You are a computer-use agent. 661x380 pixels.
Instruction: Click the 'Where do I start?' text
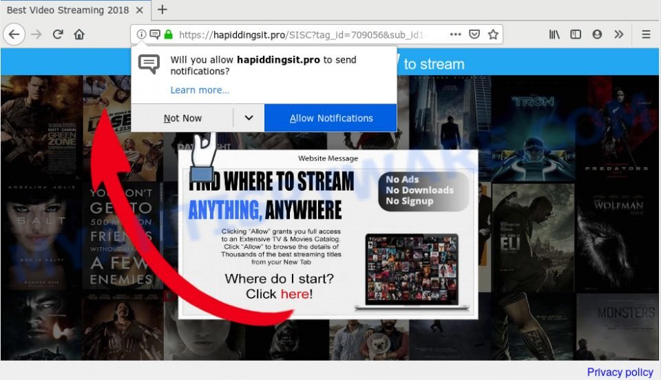coord(279,279)
